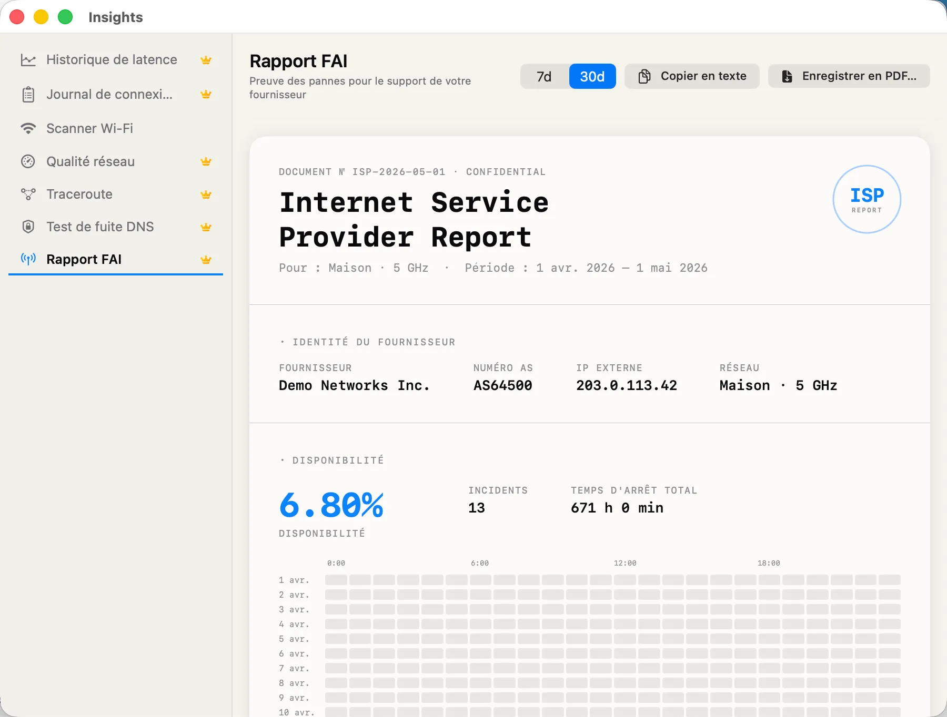Click the Qualité réseau gauge icon
The image size is (947, 717).
pyautogui.click(x=28, y=161)
